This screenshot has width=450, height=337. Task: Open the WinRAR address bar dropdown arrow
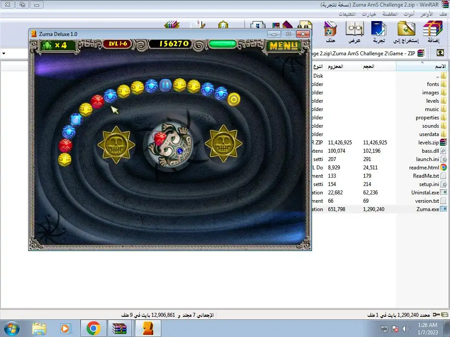click(4, 53)
